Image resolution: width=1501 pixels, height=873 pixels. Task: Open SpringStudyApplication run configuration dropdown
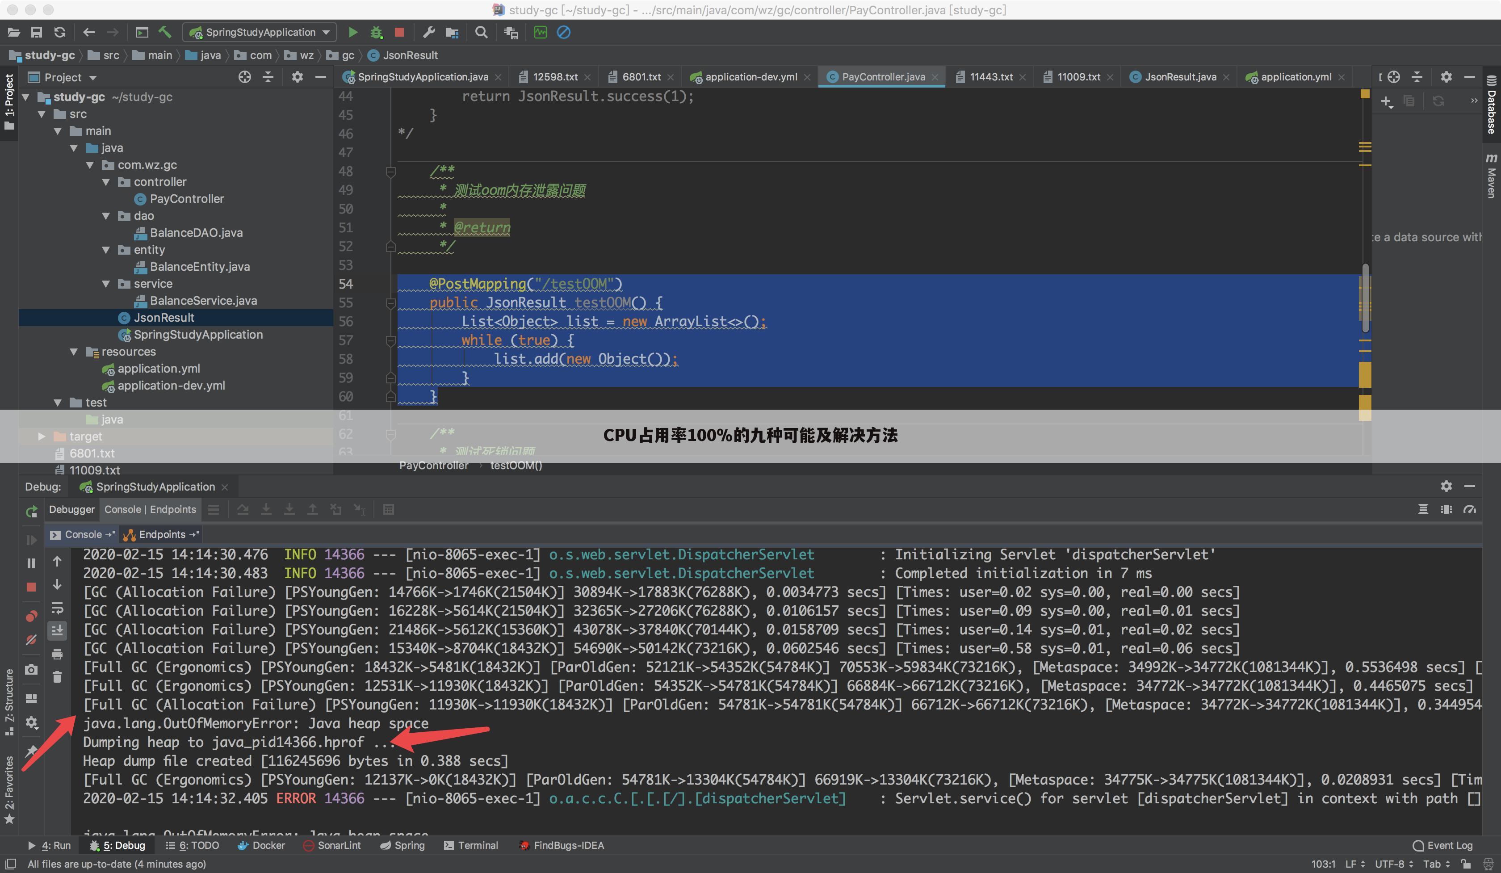click(260, 32)
